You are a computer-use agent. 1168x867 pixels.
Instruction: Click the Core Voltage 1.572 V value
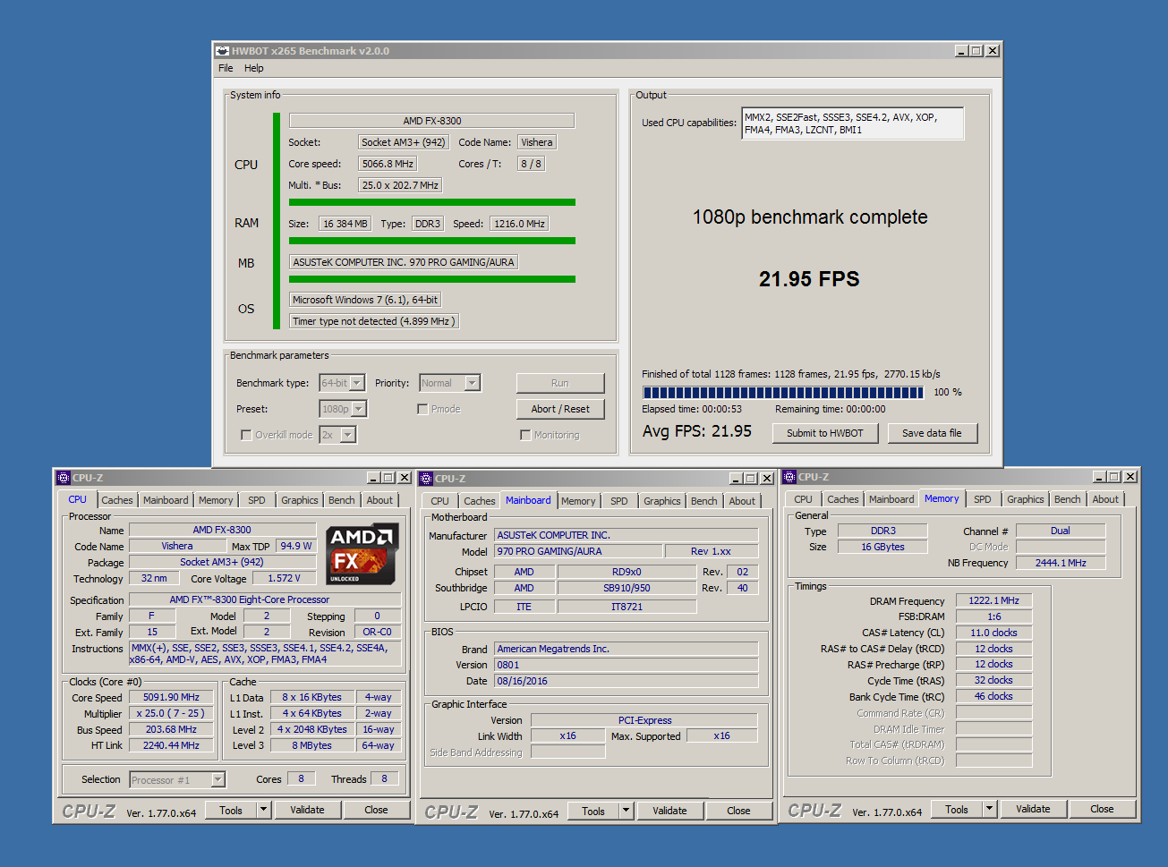click(x=284, y=578)
